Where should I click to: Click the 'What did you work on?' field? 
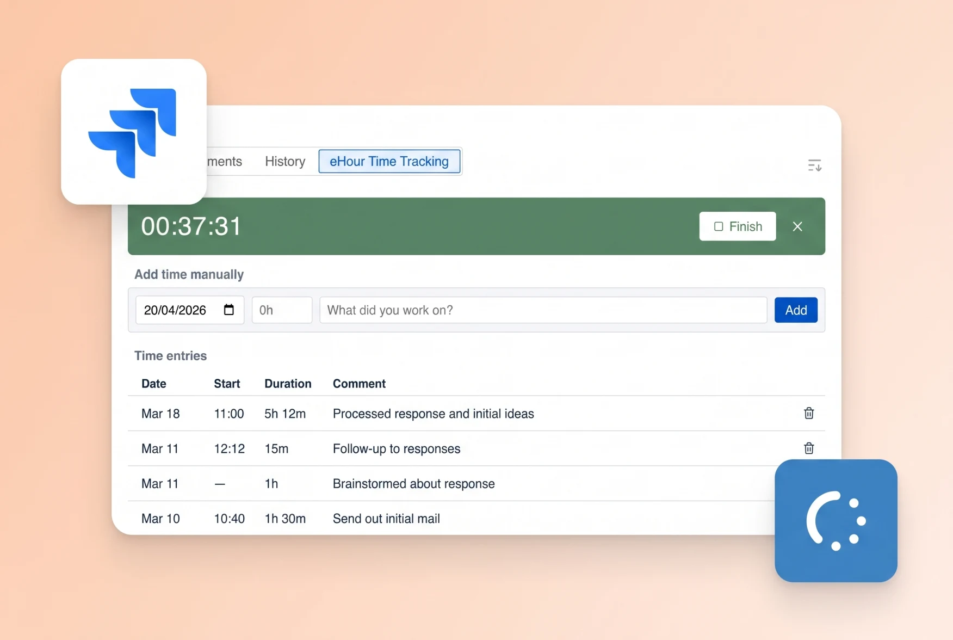543,310
